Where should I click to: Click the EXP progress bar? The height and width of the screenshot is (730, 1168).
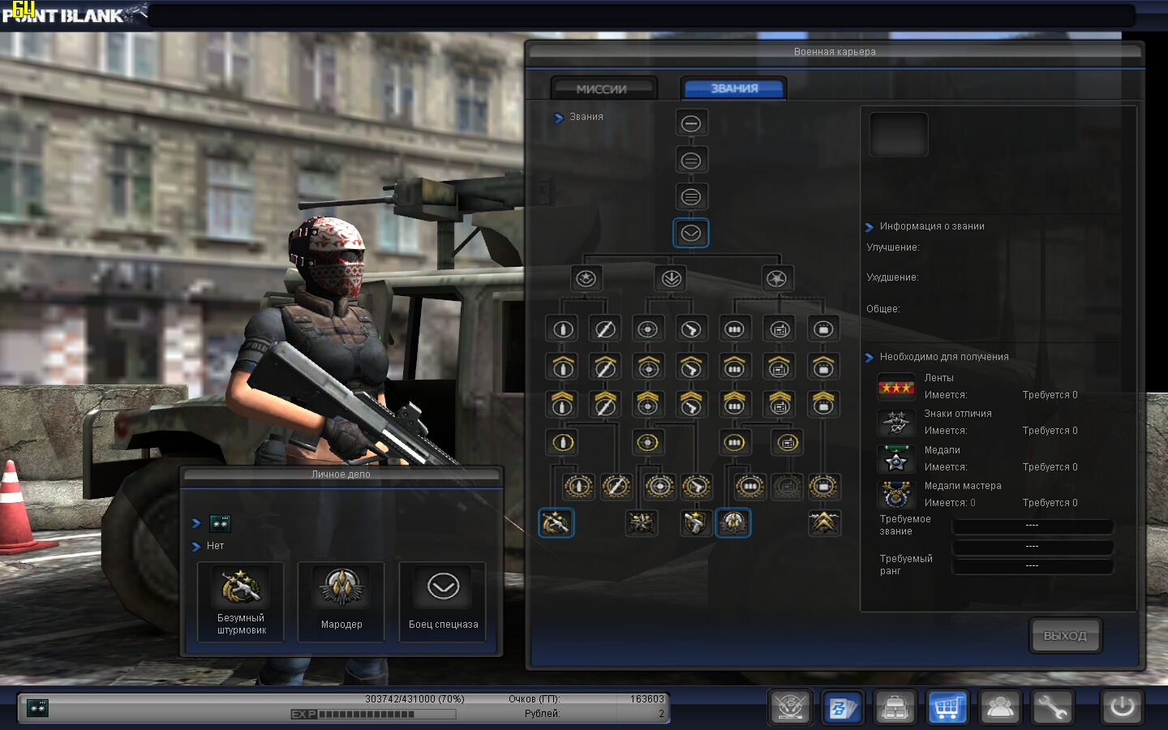(x=373, y=715)
